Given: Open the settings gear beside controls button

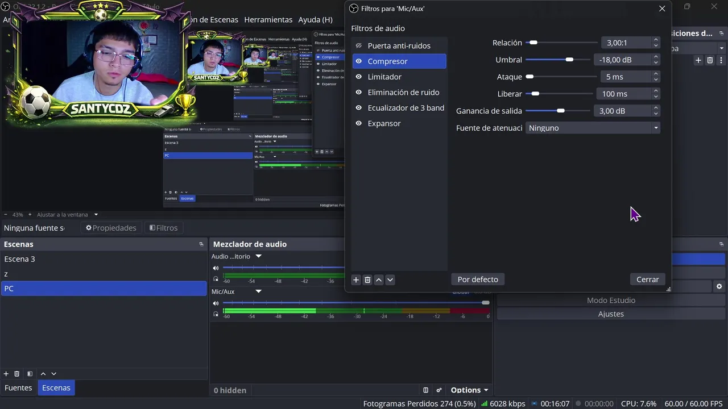Looking at the screenshot, I should pyautogui.click(x=719, y=287).
